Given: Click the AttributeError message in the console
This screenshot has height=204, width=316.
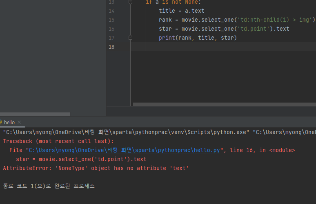Looking at the screenshot, I should click(x=96, y=168).
